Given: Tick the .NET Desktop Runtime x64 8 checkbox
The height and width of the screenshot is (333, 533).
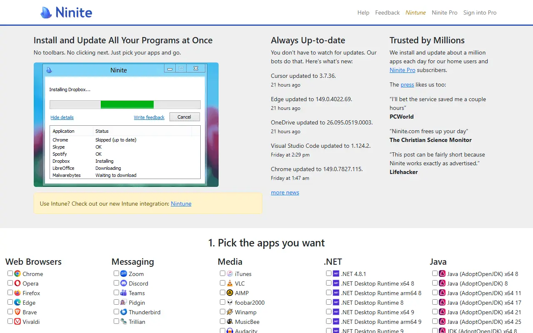Looking at the screenshot, I should tap(329, 283).
